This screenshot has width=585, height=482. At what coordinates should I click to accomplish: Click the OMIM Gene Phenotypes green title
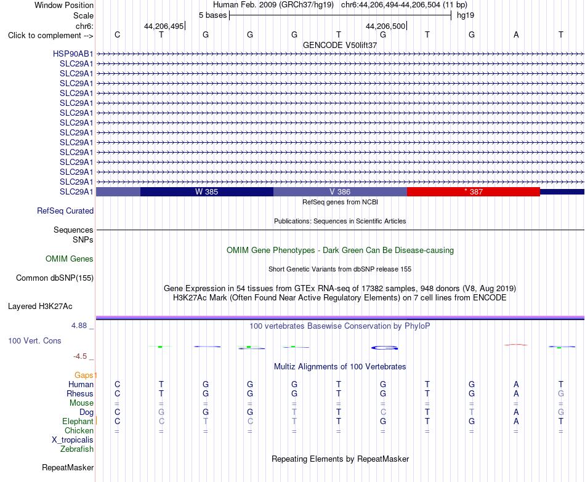pos(340,251)
